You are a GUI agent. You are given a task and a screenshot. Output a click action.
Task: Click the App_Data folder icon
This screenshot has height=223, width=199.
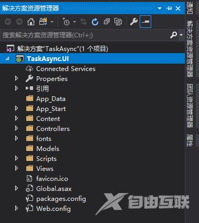click(29, 98)
